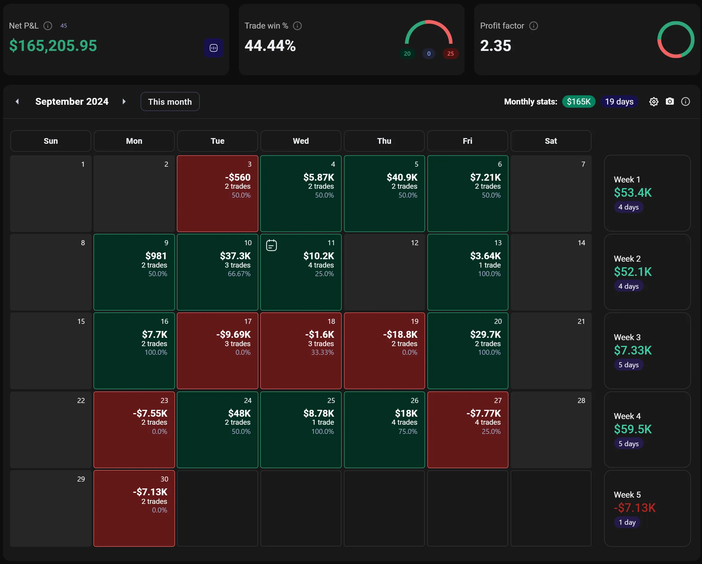This screenshot has width=702, height=564.
Task: Click the This month button
Action: point(170,102)
